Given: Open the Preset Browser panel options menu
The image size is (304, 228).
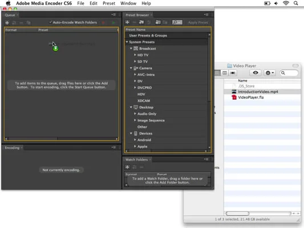Looking at the screenshot, I should coord(206,15).
